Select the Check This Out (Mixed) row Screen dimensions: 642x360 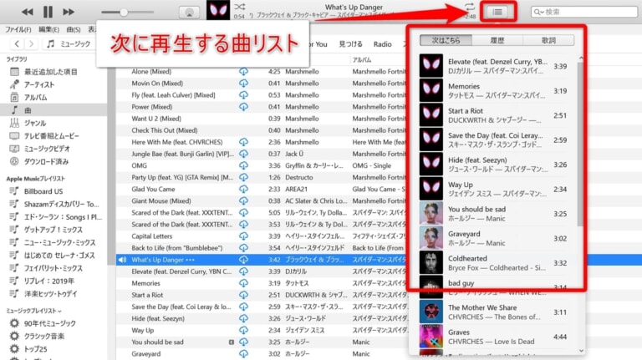(262, 130)
